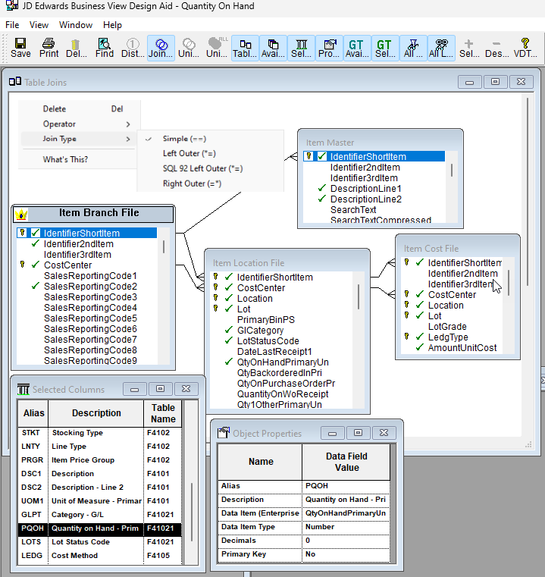Click the Table Name column header

[x=163, y=413]
